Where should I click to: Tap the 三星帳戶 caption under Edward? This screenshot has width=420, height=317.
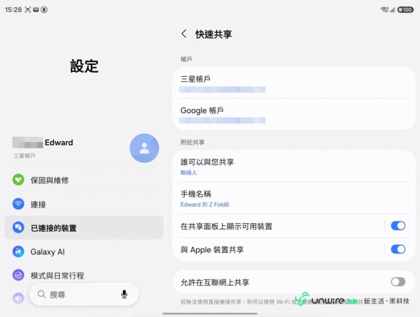coord(24,155)
